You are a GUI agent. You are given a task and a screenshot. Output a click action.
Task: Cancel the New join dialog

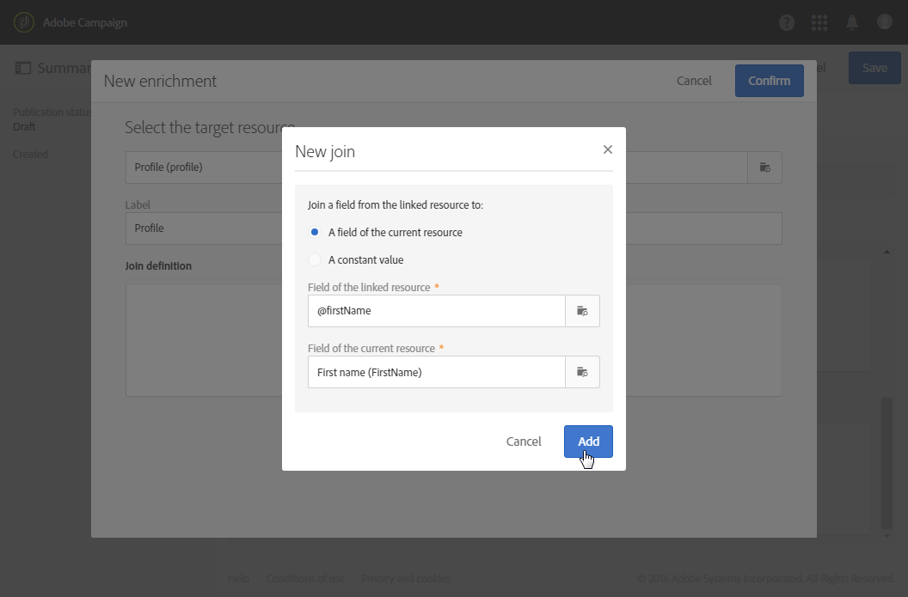point(524,442)
